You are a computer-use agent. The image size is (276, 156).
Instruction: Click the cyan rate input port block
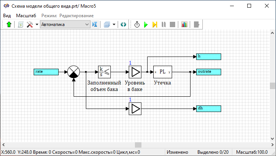[46, 71]
